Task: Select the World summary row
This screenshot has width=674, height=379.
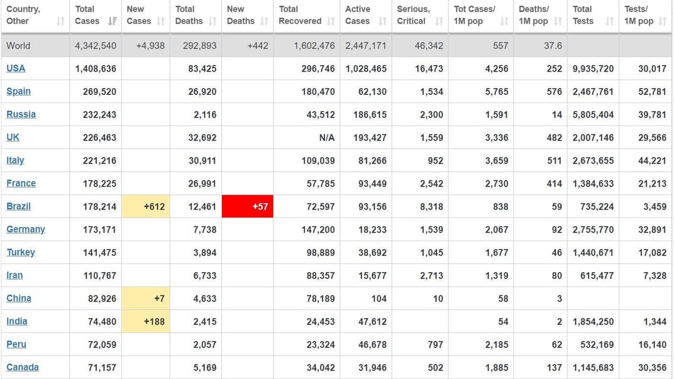Action: [337, 46]
